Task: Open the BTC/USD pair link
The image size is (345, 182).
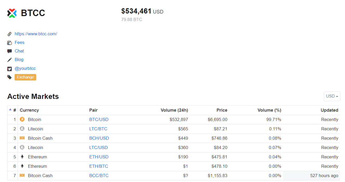Action: tap(99, 119)
